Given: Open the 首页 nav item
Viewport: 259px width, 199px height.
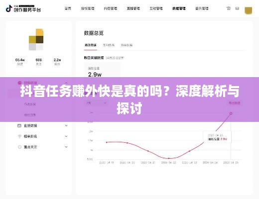Looking at the screenshot, I should pyautogui.click(x=68, y=8).
